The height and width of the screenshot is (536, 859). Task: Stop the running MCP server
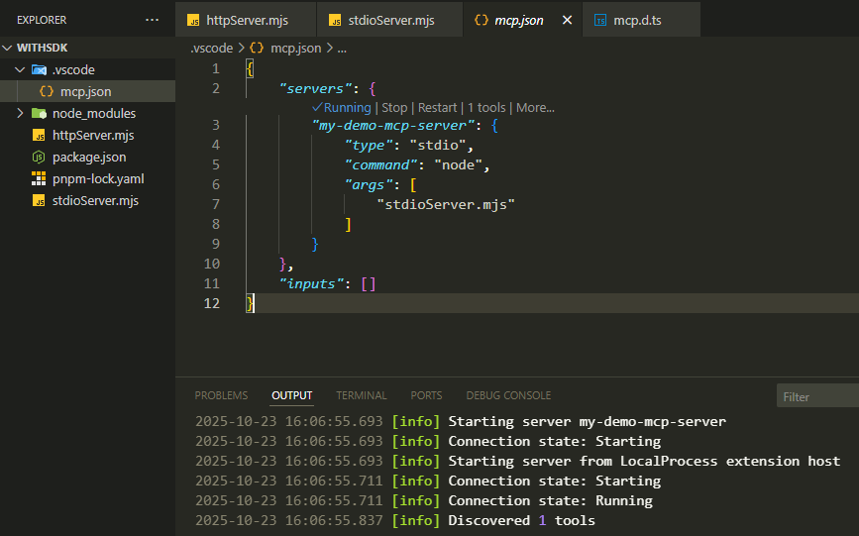click(394, 107)
